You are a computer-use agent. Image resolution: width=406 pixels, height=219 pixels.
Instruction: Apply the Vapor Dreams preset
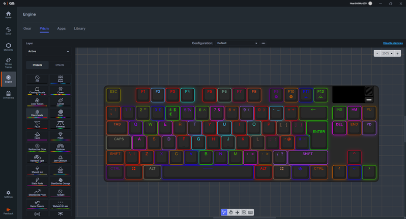pyautogui.click(x=37, y=204)
